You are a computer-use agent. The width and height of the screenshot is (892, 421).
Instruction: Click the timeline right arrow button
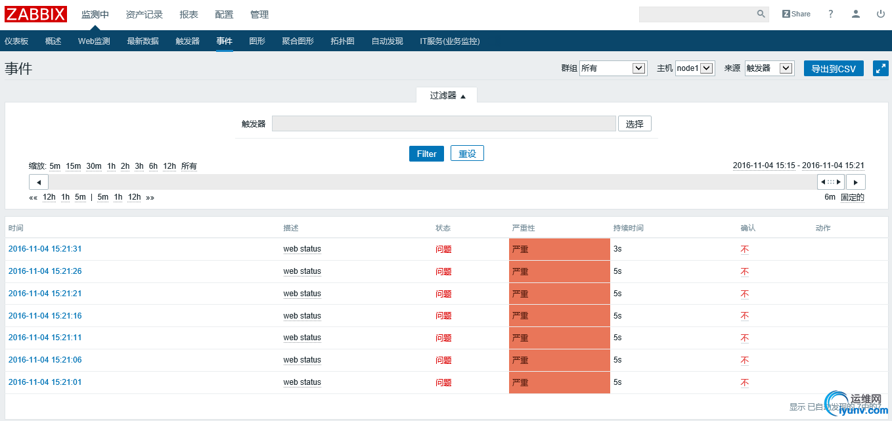pos(856,182)
